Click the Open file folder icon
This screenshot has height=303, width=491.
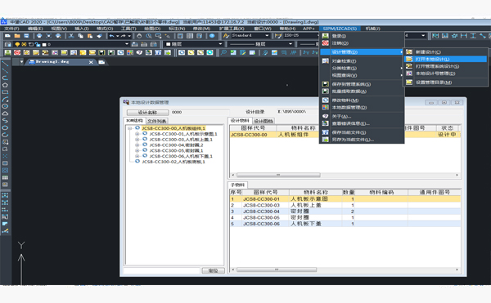point(17,36)
